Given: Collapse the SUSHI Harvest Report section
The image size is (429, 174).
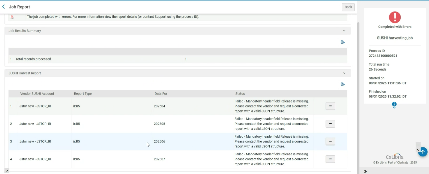Looking at the screenshot, I should pos(344,73).
